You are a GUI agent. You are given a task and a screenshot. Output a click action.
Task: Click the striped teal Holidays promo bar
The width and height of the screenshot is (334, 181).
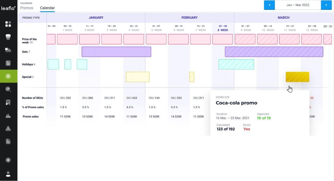click(x=236, y=64)
